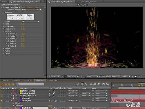This screenshot has width=145, height=109.
Task: Toggle live update in timeline
Action: pos(82,84)
